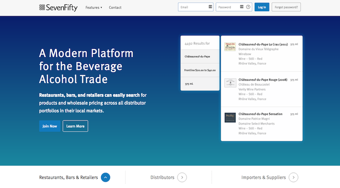The height and width of the screenshot is (188, 340).
Task: Select the Restaurants, Bars & Retailers tab
Action: click(68, 178)
